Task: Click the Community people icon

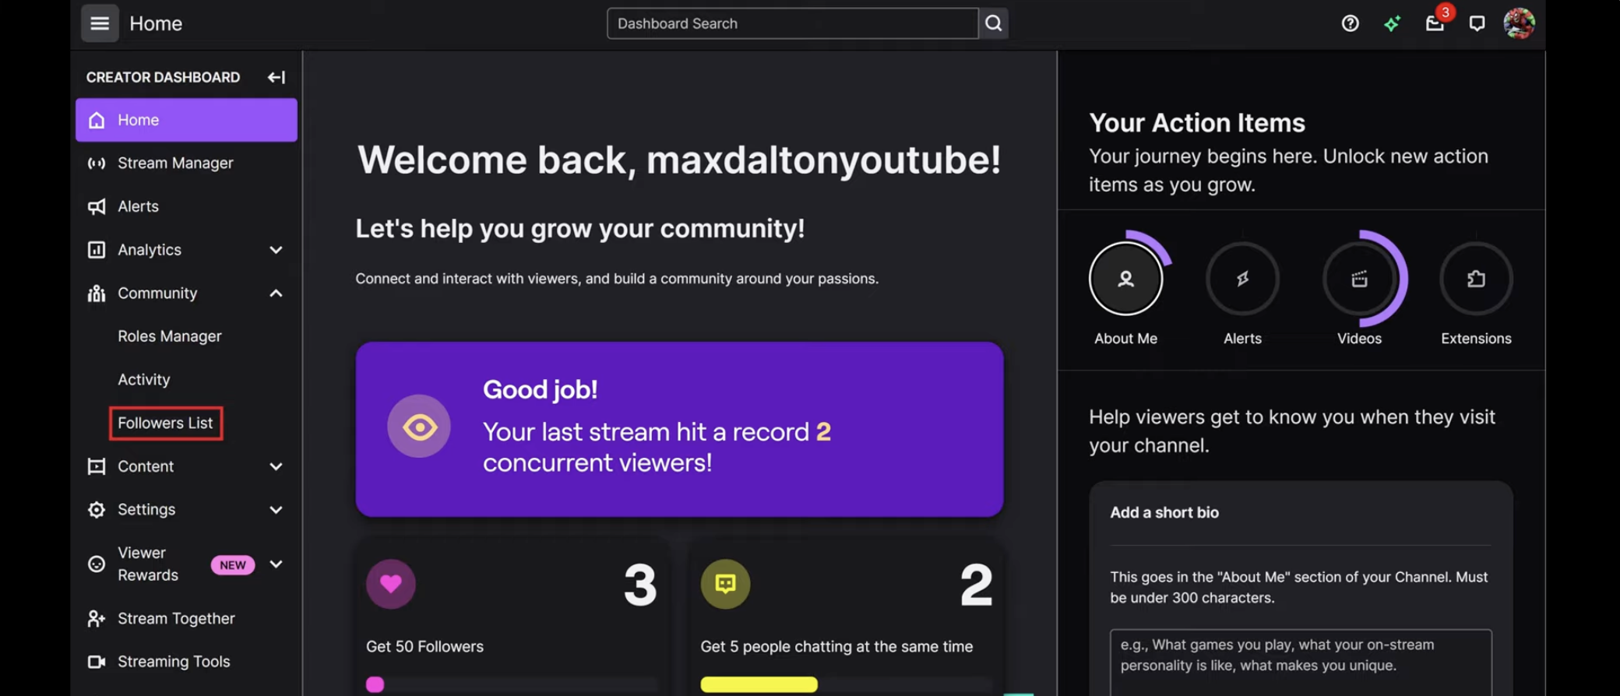Action: 97,294
